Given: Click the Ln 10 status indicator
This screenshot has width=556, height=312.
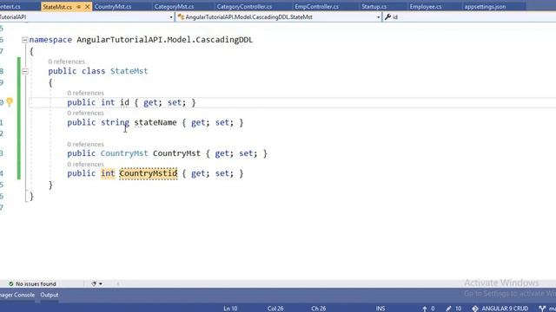Looking at the screenshot, I should (x=230, y=309).
